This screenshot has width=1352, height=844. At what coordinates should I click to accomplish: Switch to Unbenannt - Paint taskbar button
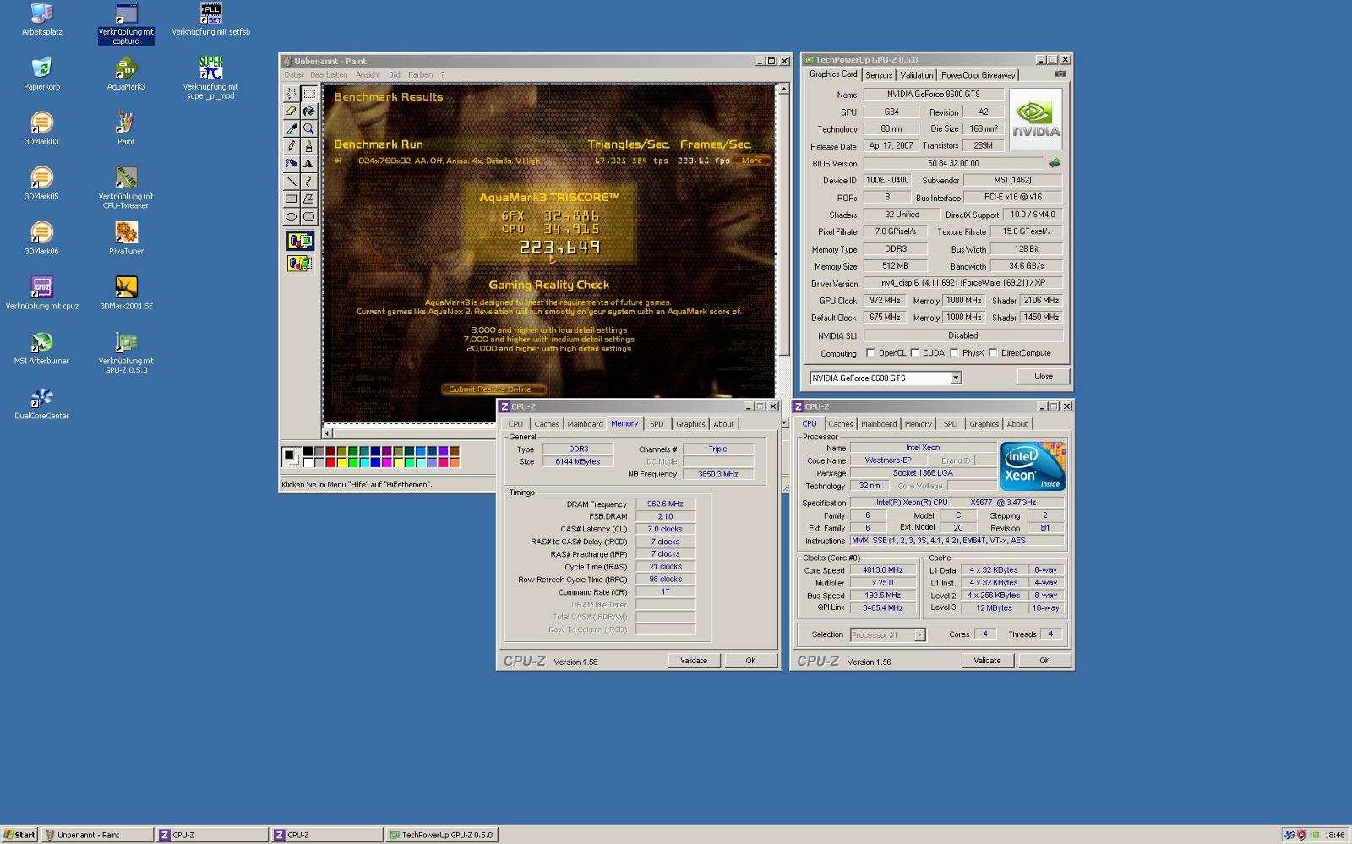98,835
